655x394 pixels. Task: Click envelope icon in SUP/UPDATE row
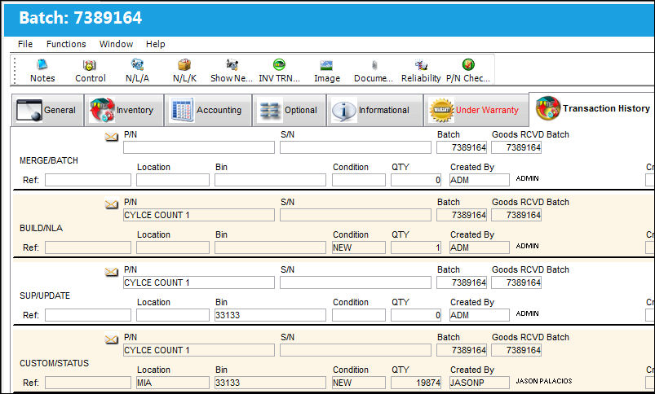coord(111,271)
